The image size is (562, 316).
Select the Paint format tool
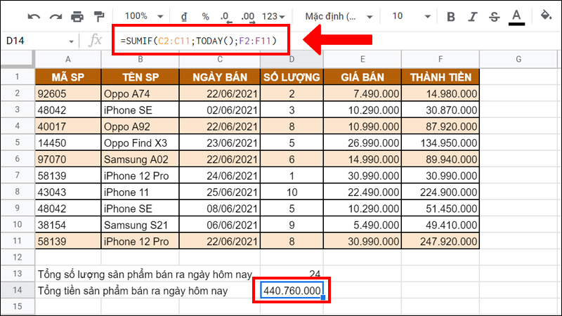coord(99,15)
